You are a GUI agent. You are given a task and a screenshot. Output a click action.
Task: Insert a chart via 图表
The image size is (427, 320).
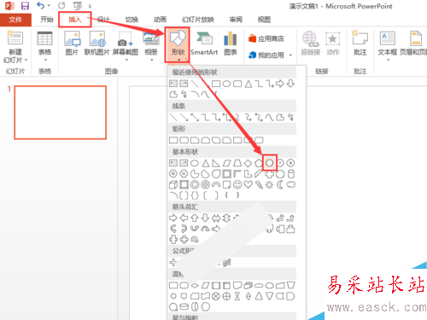231,44
